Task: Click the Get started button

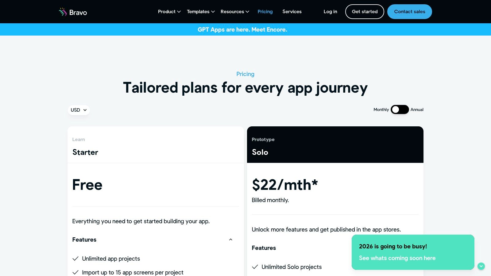Action: tap(365, 12)
